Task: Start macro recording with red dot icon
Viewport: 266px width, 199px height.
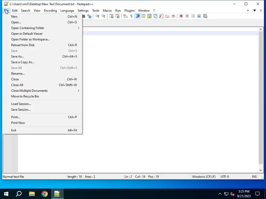Action: click(181, 16)
